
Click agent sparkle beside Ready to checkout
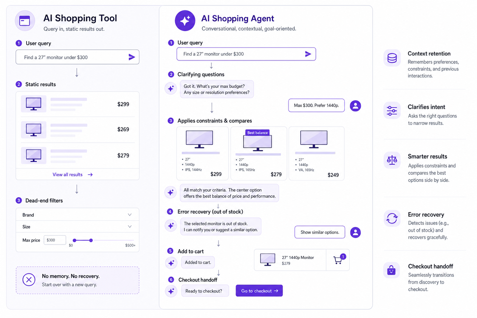(171, 291)
